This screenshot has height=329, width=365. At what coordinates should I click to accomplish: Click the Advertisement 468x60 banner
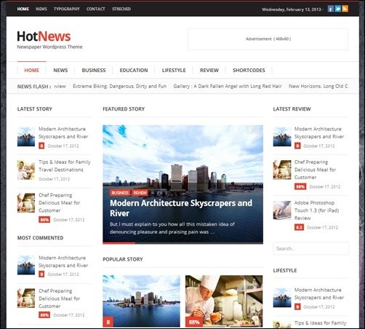[x=268, y=39]
